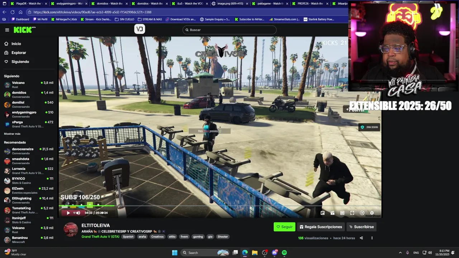The height and width of the screenshot is (258, 459).
Task: Open ELTITOLEIVA channel avatar
Action: click(x=71, y=230)
